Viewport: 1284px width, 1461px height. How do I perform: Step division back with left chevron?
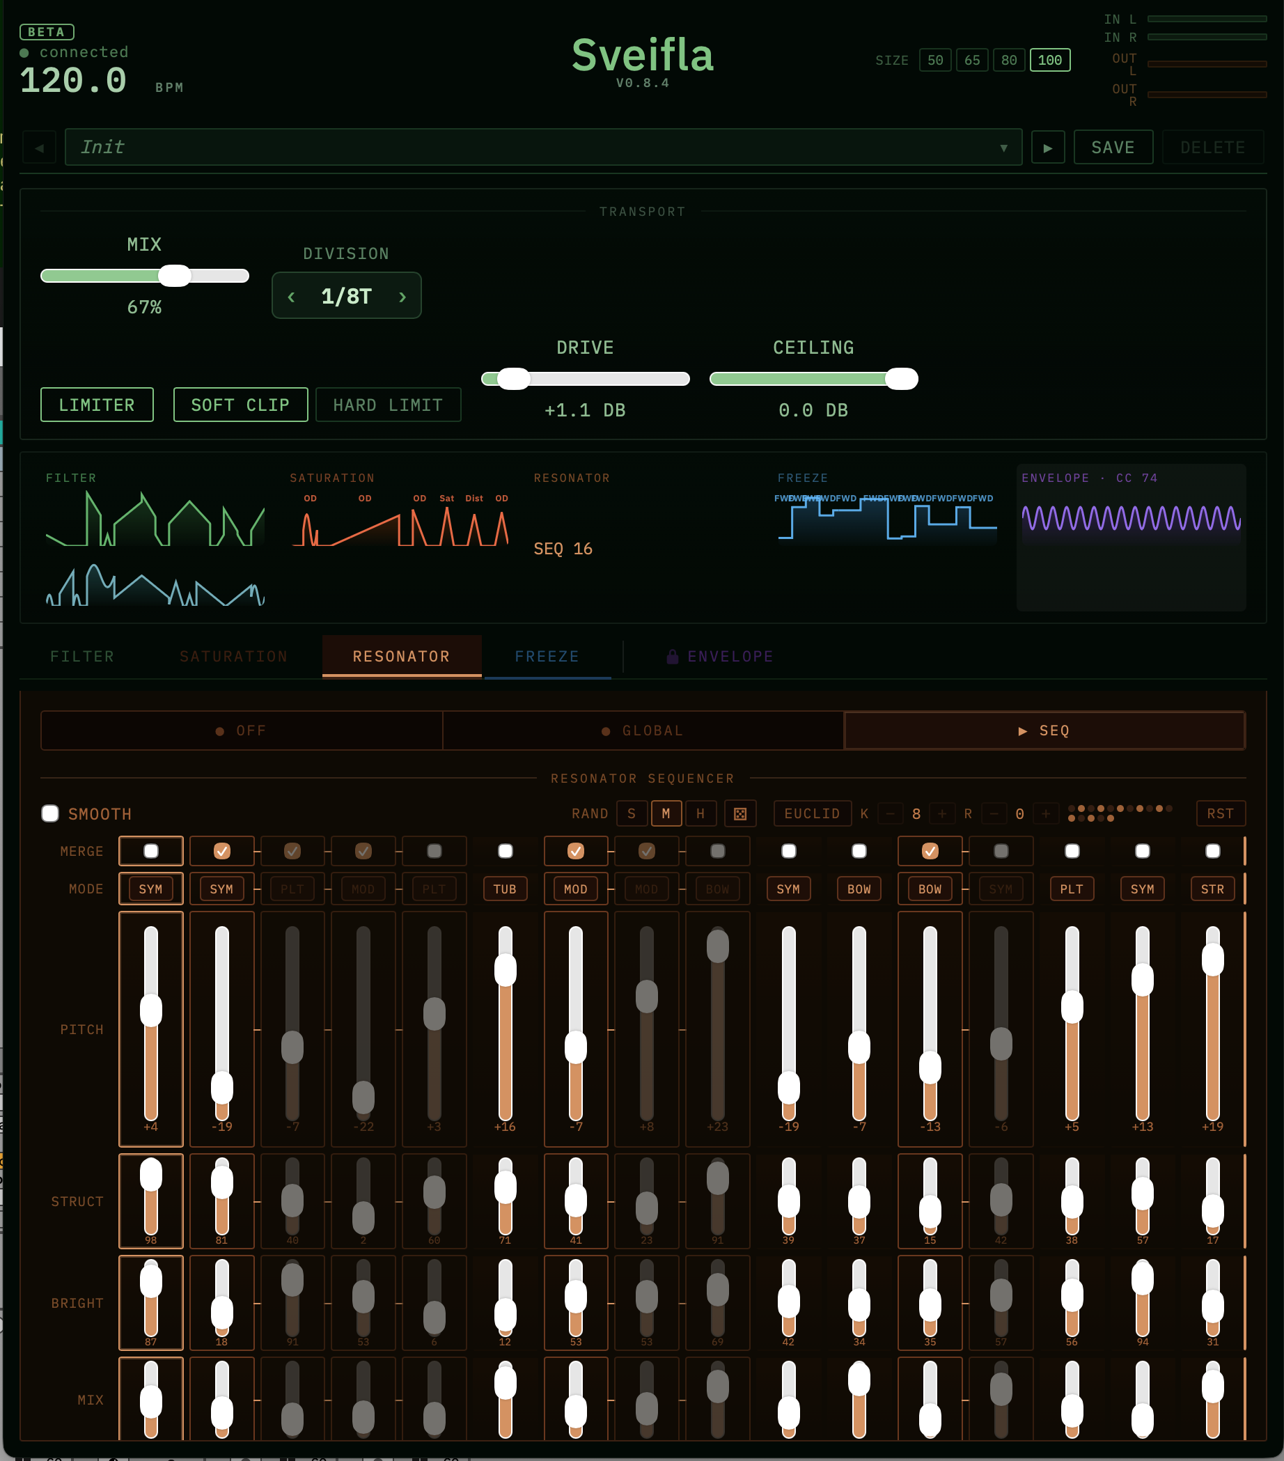(291, 296)
